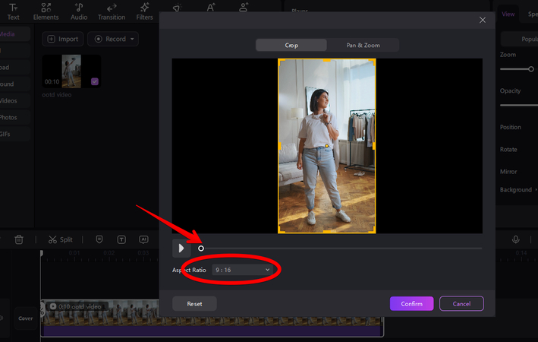Click the Import media button
Image resolution: width=538 pixels, height=342 pixels.
(62, 39)
